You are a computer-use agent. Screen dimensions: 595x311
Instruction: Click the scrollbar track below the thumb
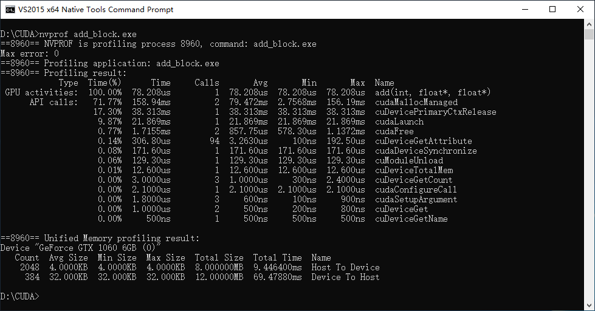(589, 171)
